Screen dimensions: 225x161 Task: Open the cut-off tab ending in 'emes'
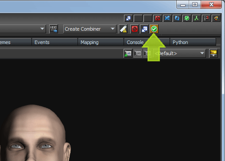(16, 42)
